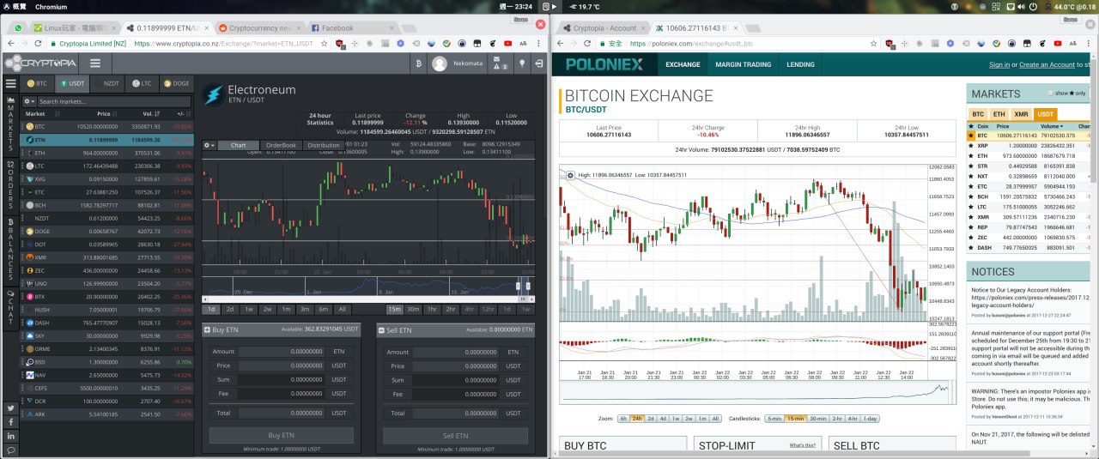Sort Cryptopia markets by Price column
Image resolution: width=1099 pixels, height=459 pixels.
103,113
